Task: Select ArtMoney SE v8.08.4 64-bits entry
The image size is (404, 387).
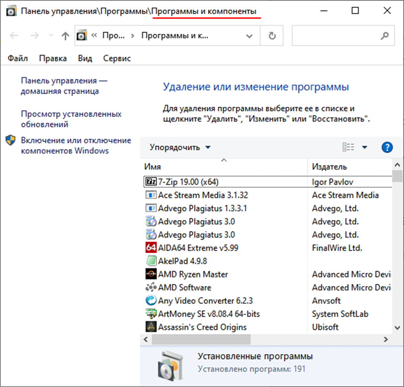Action: point(209,314)
